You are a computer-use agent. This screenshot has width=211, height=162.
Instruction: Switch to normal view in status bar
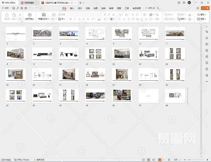pyautogui.click(x=143, y=160)
